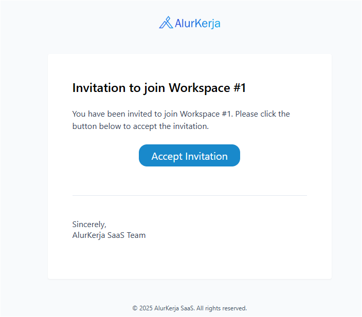Screen dimensions: 362x317
Task: Click the word 'Team' in the signature
Action: pyautogui.click(x=136, y=235)
